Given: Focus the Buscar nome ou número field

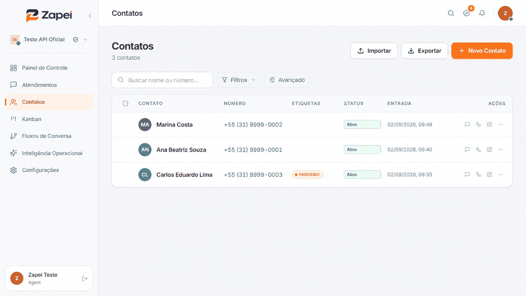Looking at the screenshot, I should (163, 80).
